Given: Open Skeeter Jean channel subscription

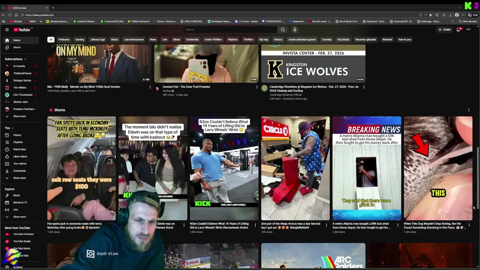Looking at the screenshot, I should pyautogui.click(x=21, y=102).
